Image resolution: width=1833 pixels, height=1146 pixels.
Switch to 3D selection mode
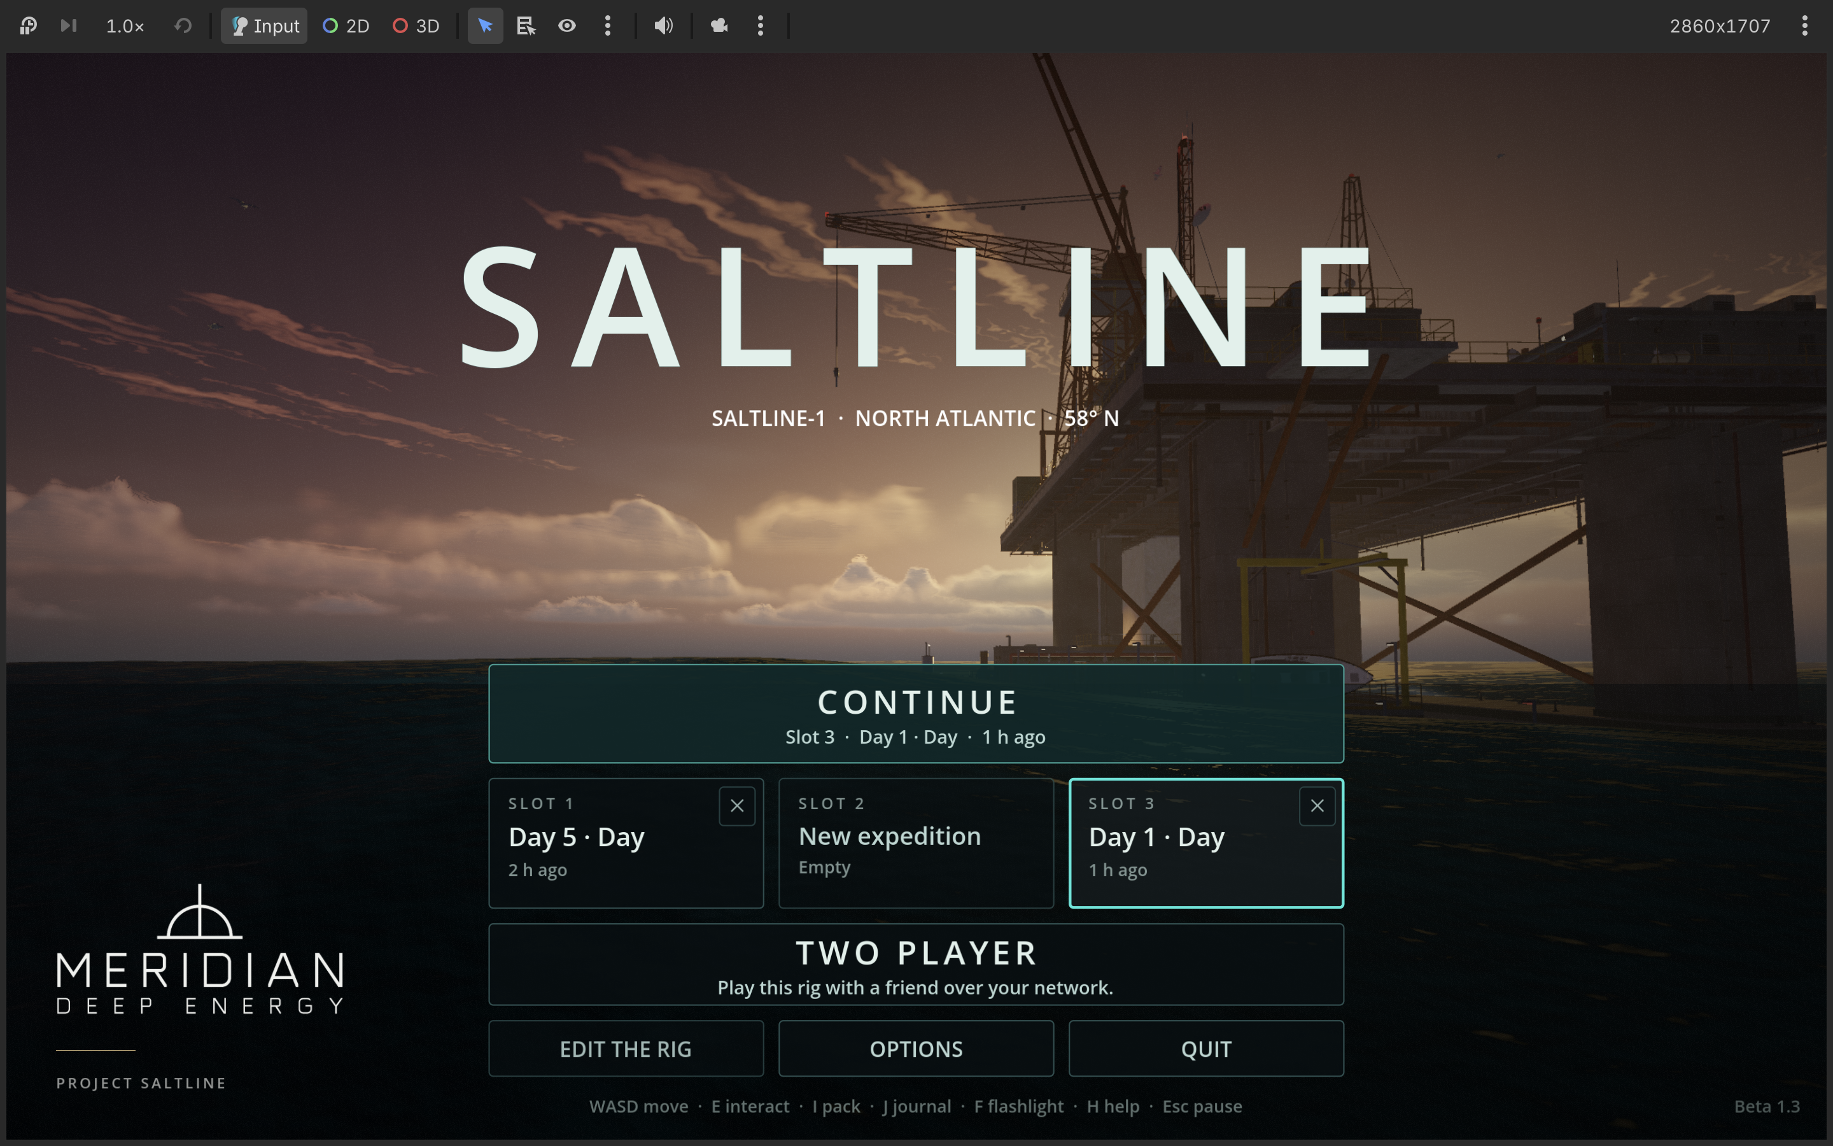click(416, 25)
